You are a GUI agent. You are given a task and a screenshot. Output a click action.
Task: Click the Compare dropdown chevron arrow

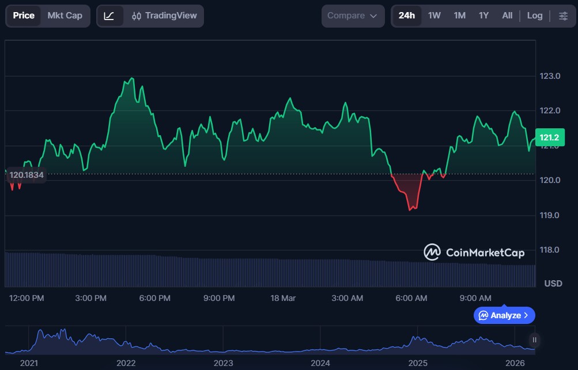[x=373, y=16]
